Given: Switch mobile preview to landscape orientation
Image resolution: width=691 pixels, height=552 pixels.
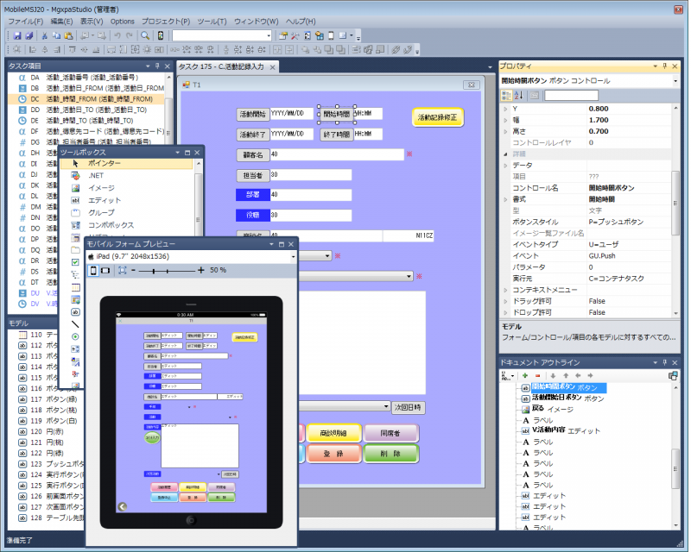Looking at the screenshot, I should point(105,270).
